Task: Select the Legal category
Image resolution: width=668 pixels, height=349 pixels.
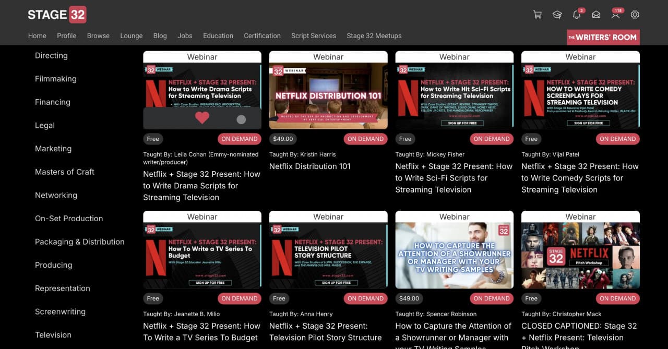Action: pyautogui.click(x=45, y=125)
